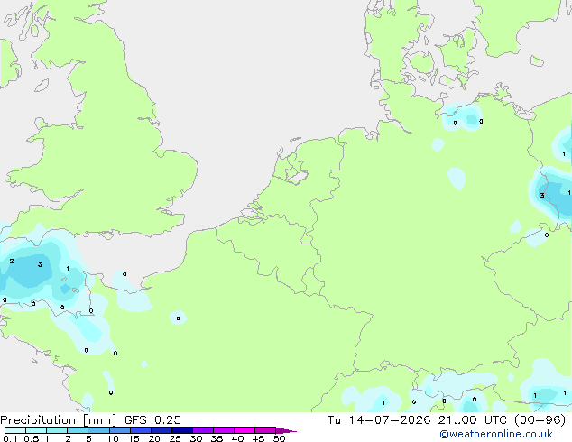This screenshot has height=442, width=572.
Task: Click the '25' legend scale label
Action: click(175, 438)
